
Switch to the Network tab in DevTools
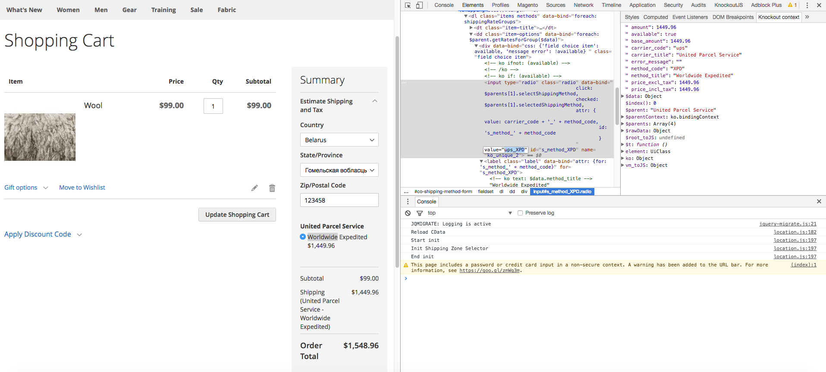tap(583, 5)
